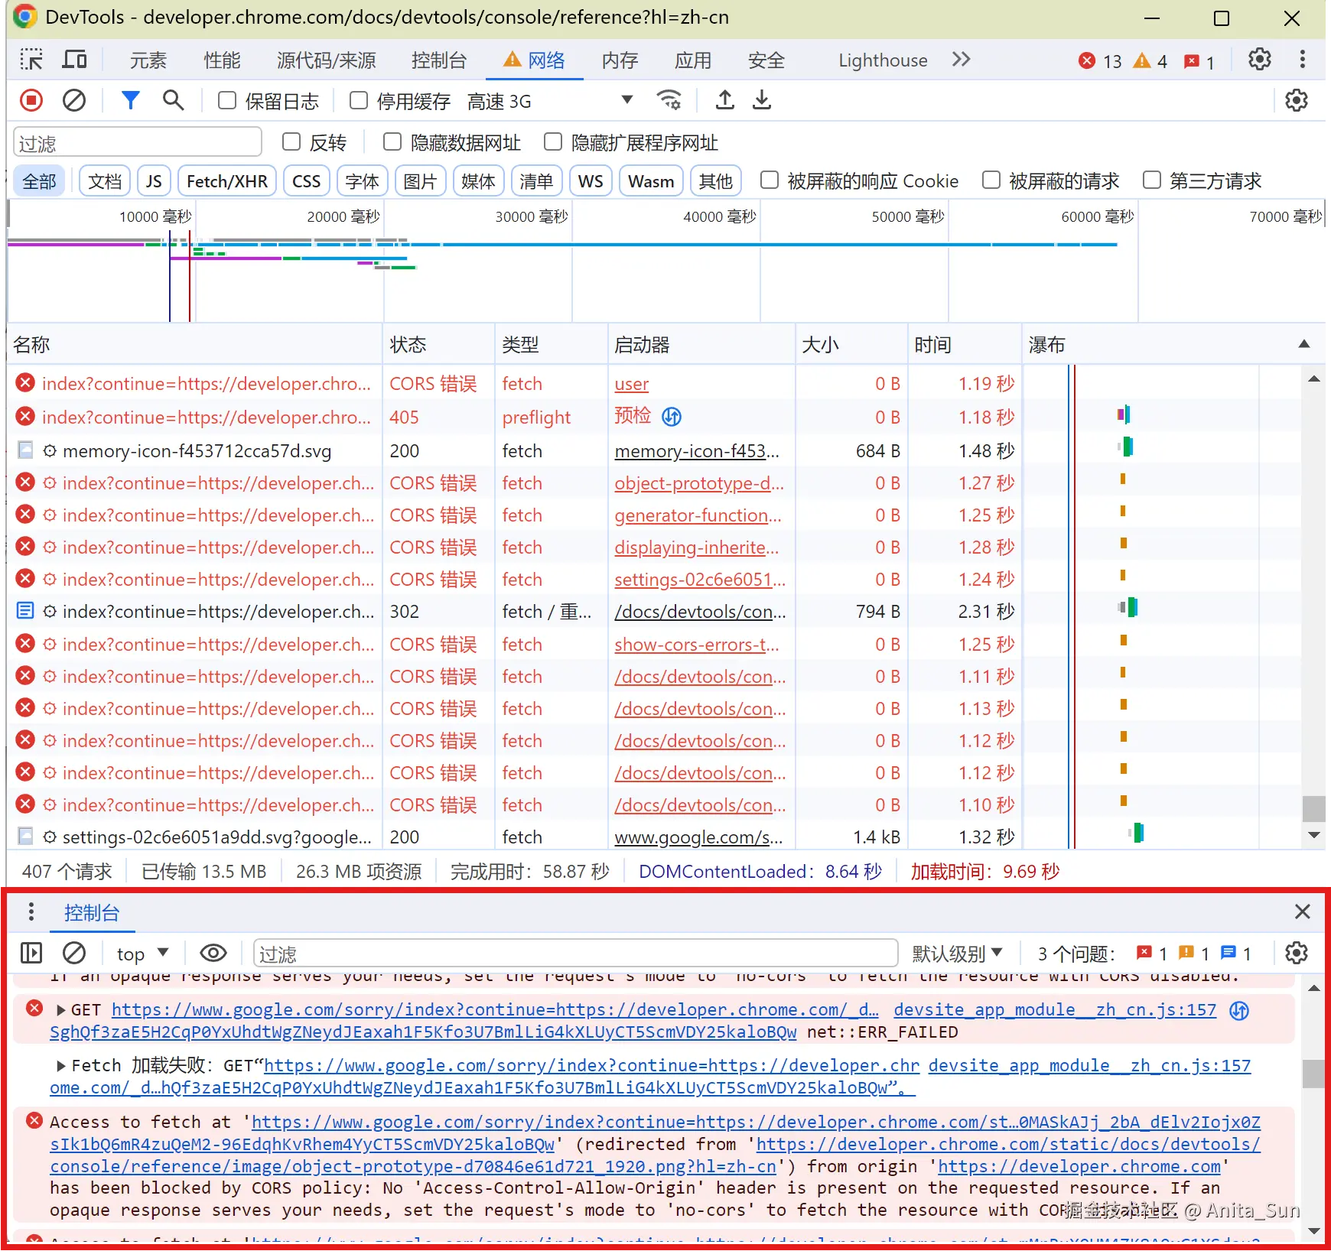
Task: Open 默认级别 log level dropdown
Action: (957, 954)
